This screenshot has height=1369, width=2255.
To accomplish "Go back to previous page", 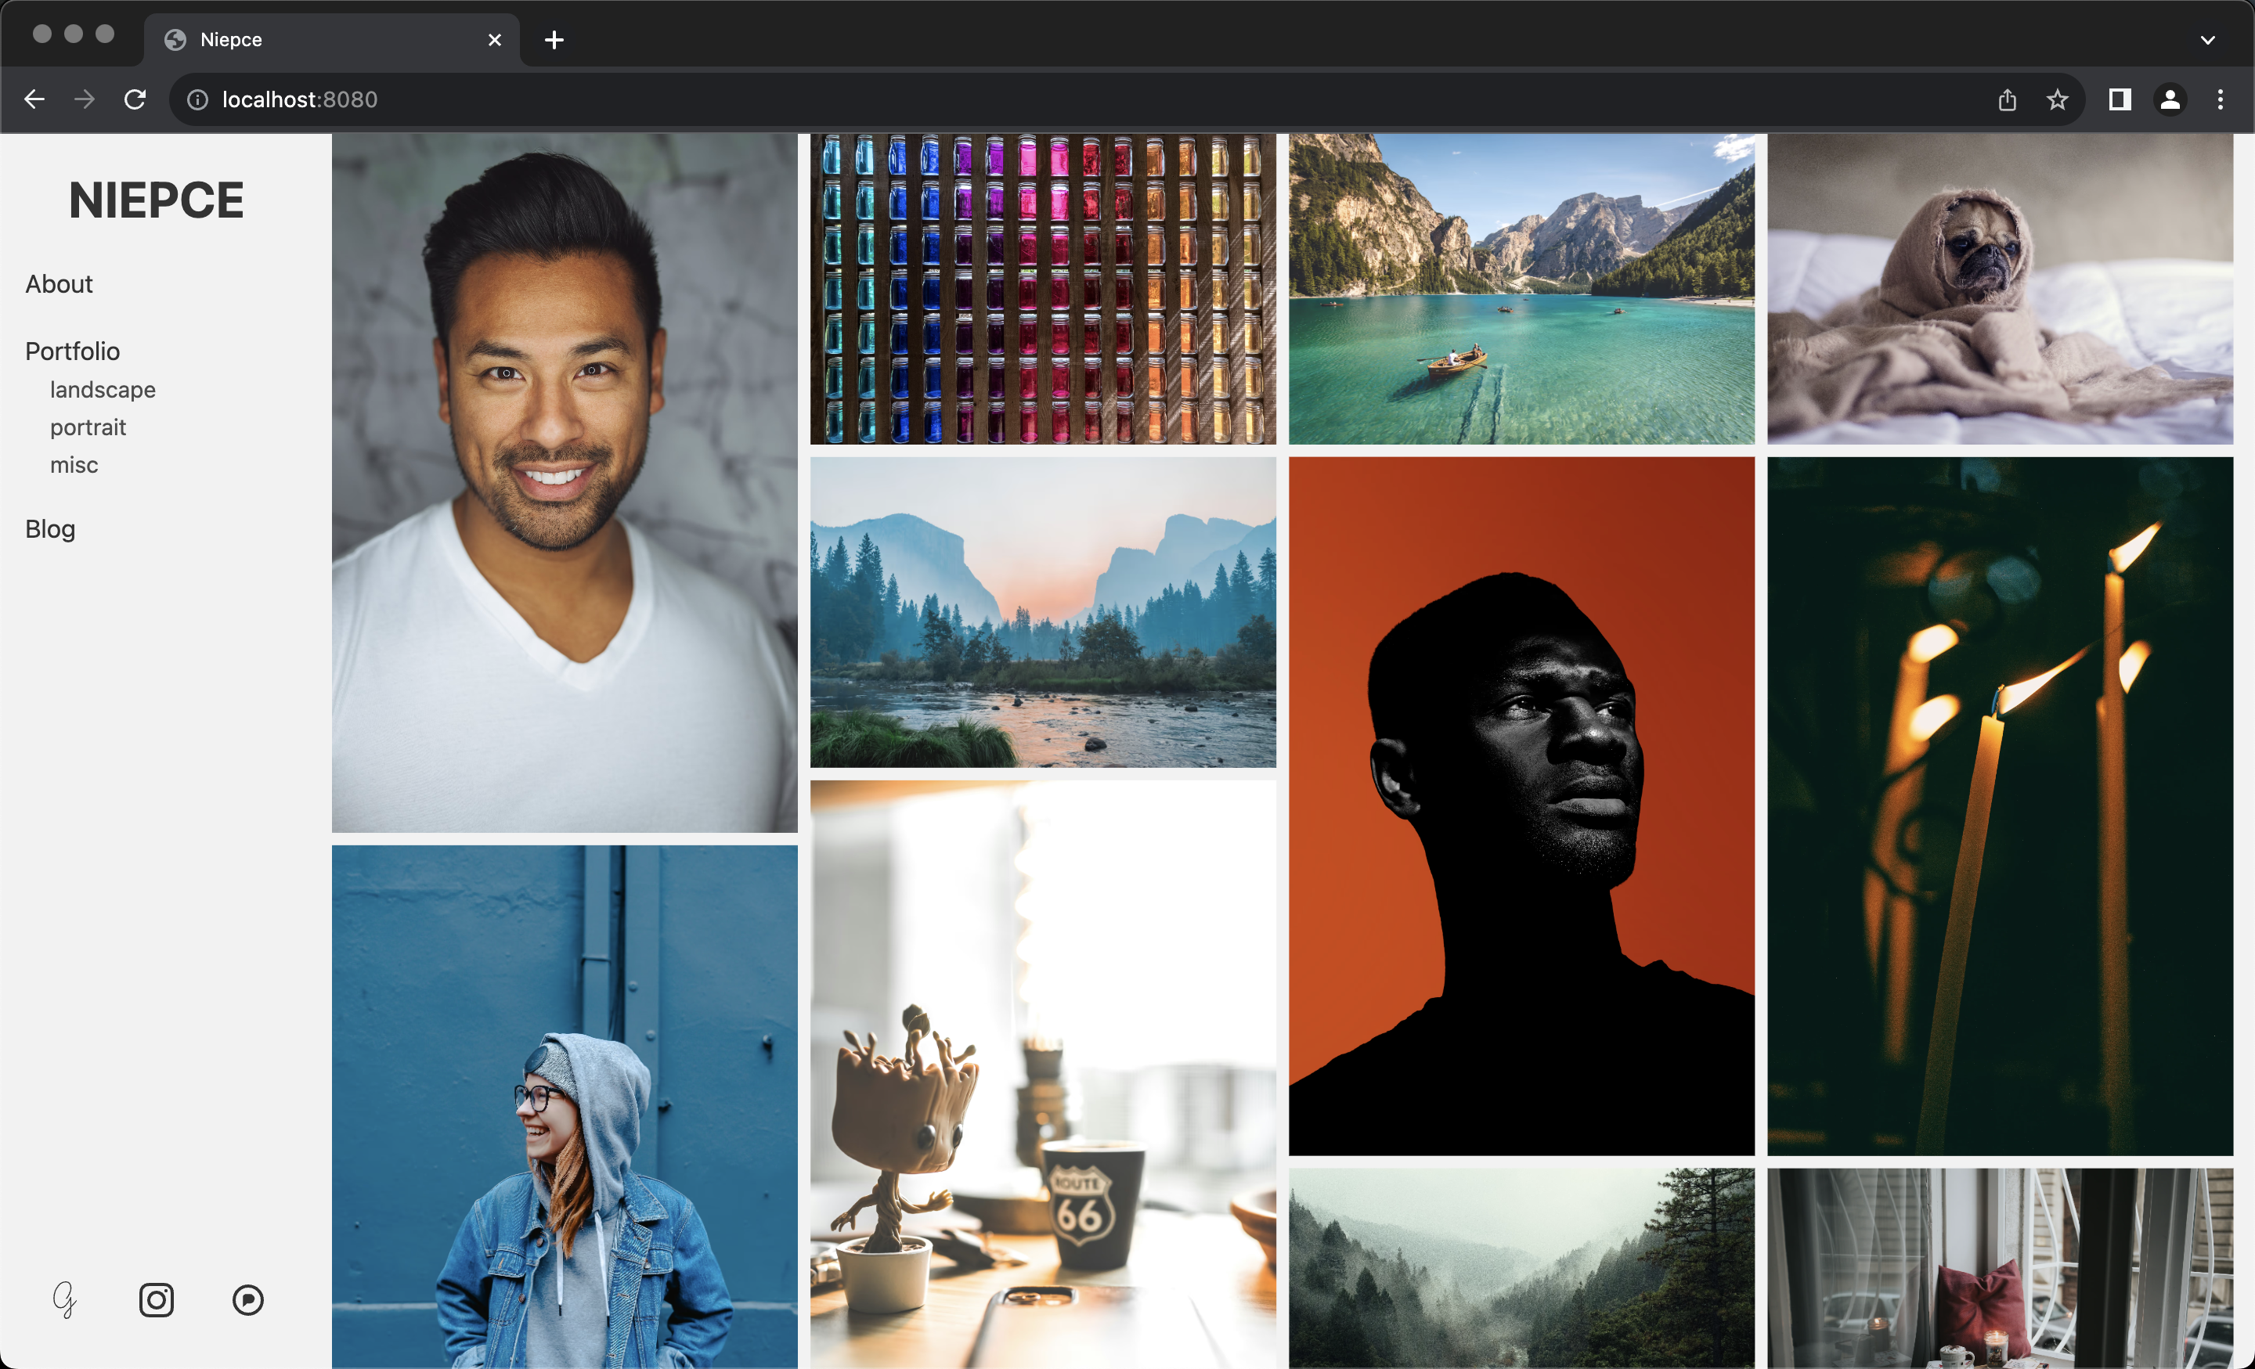I will coord(34,99).
